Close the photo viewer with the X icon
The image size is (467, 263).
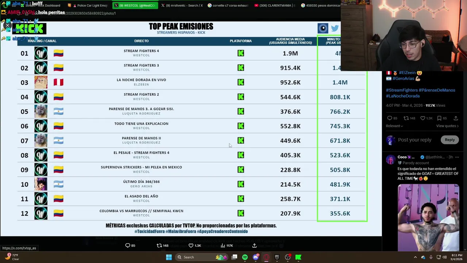[7, 26]
